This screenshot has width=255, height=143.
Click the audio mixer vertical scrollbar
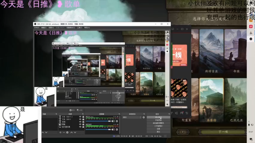(x=120, y=125)
